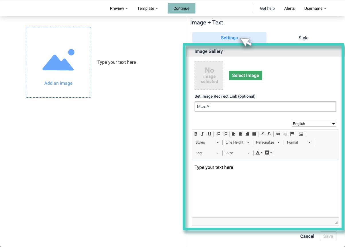Switch to the Style tab
Viewport: 345px width, 247px height.
pyautogui.click(x=303, y=38)
